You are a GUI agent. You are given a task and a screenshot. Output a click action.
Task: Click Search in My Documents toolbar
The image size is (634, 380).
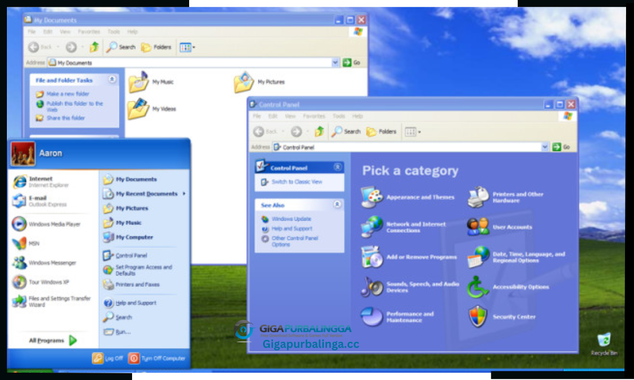click(x=121, y=47)
